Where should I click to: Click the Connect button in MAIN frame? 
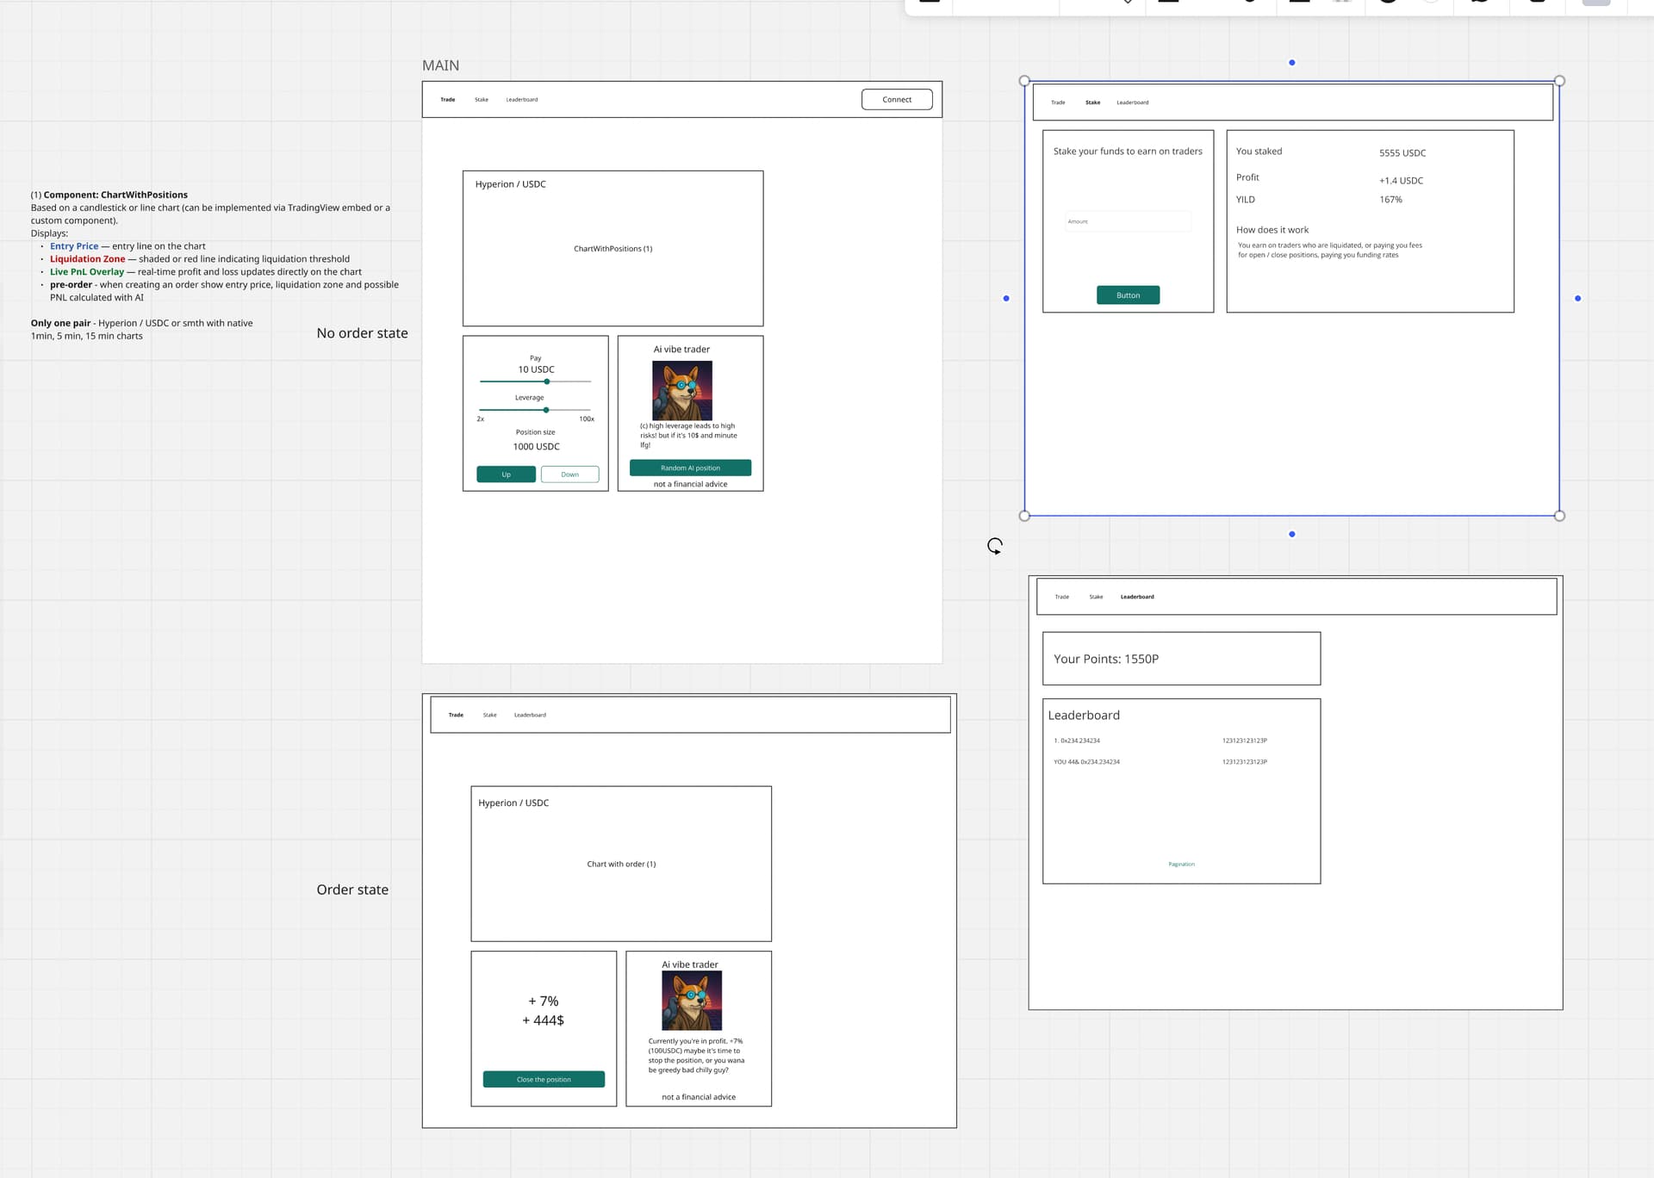897,100
